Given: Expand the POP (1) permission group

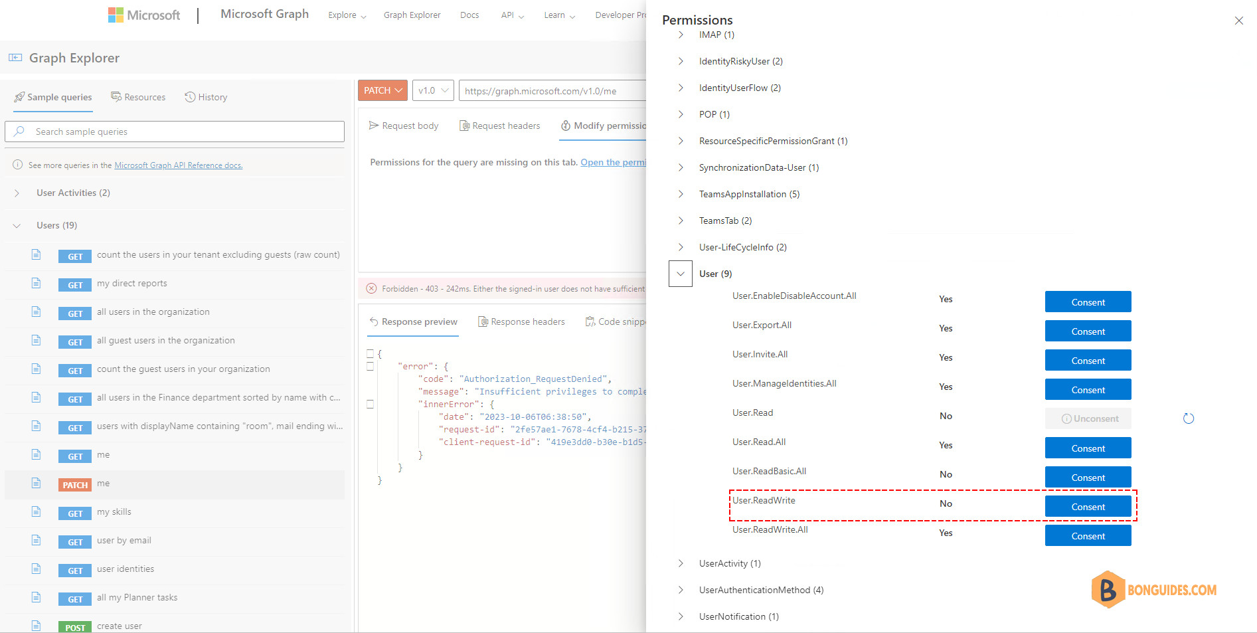Looking at the screenshot, I should tap(681, 114).
